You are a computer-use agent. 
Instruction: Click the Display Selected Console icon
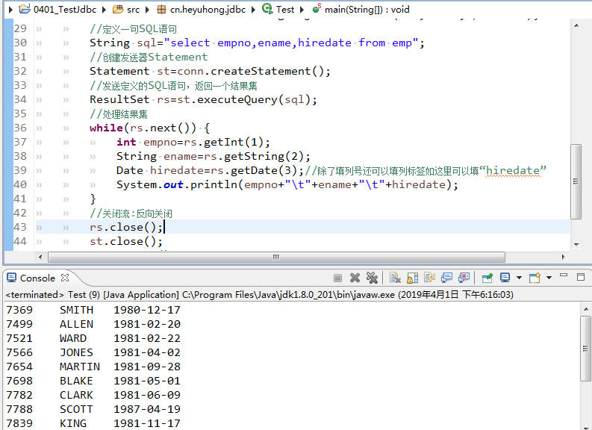(x=505, y=278)
